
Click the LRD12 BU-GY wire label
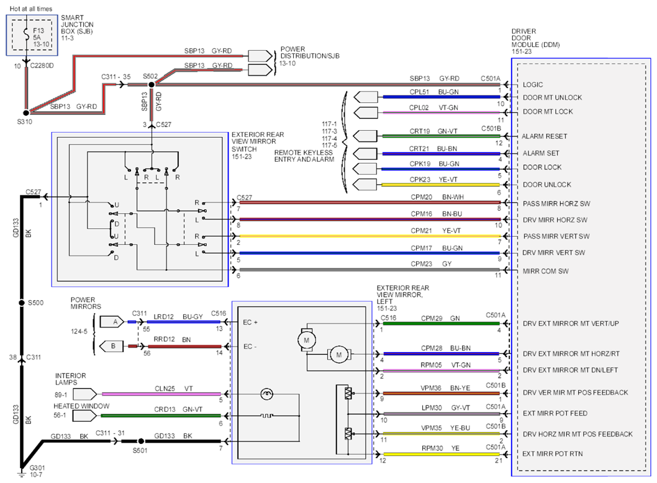(x=178, y=317)
